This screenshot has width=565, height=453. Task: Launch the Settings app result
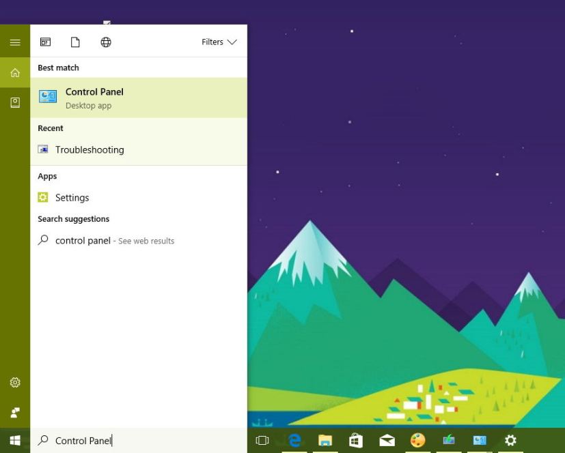[139, 198]
